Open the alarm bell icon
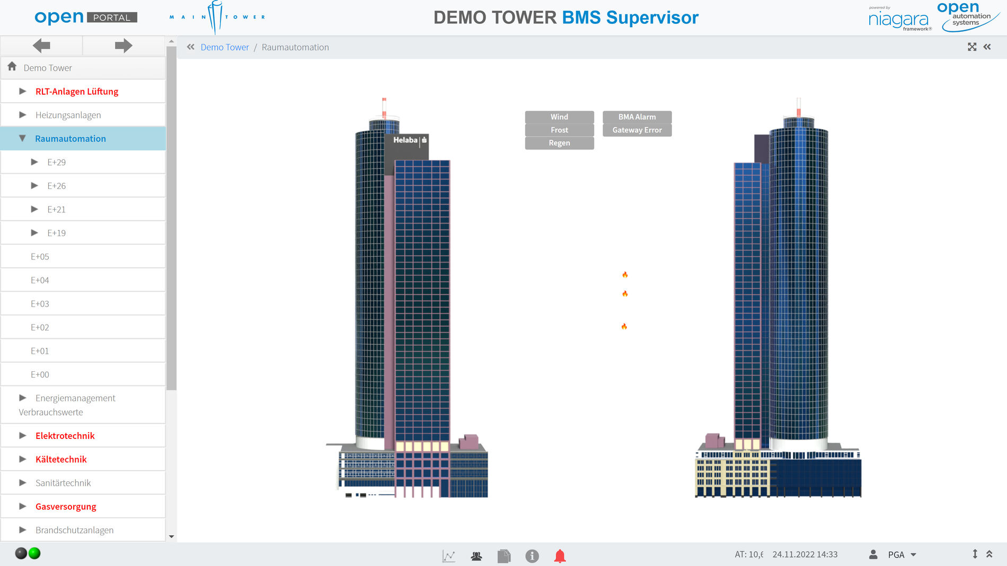Screen dimensions: 1007x566 pyautogui.click(x=560, y=555)
